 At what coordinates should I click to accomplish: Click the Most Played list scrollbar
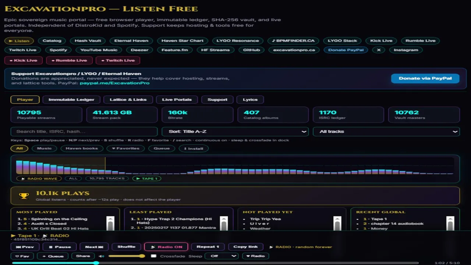(110, 223)
